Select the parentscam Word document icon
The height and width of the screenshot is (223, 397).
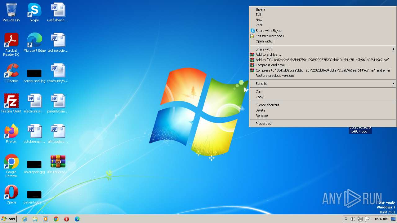click(58, 103)
